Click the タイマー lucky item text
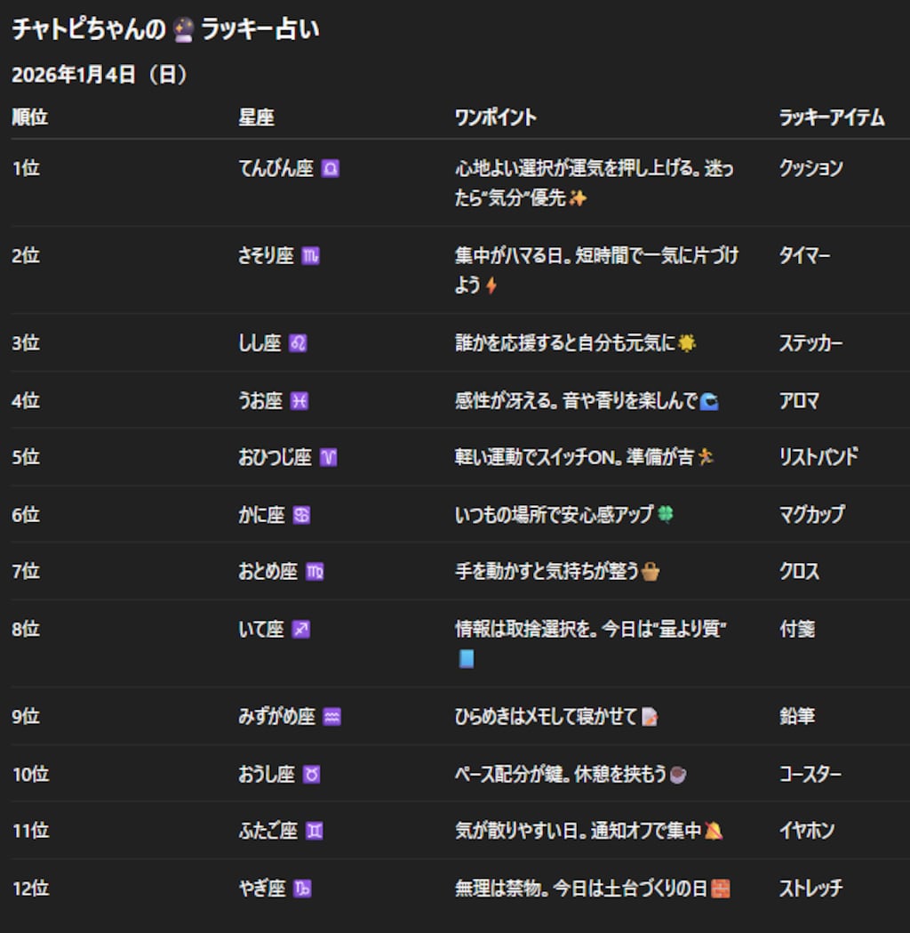Viewport: 910px width, 933px height. pyautogui.click(x=804, y=255)
